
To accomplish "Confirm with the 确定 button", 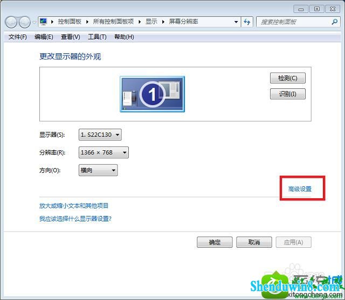I will [215, 242].
